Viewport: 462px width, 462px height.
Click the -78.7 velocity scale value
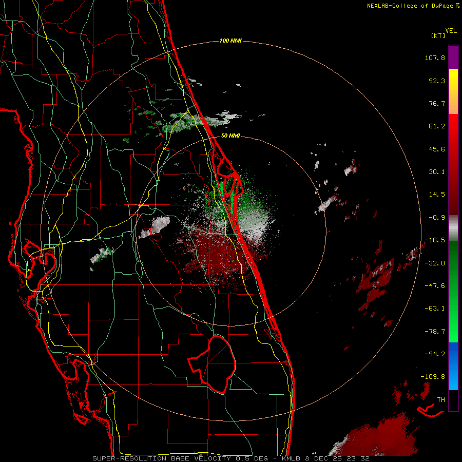click(x=435, y=332)
